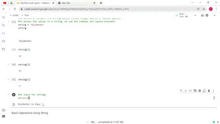The width and height of the screenshot is (220, 124).
Task: Open Find and replace sidebar
Action: (3, 25)
